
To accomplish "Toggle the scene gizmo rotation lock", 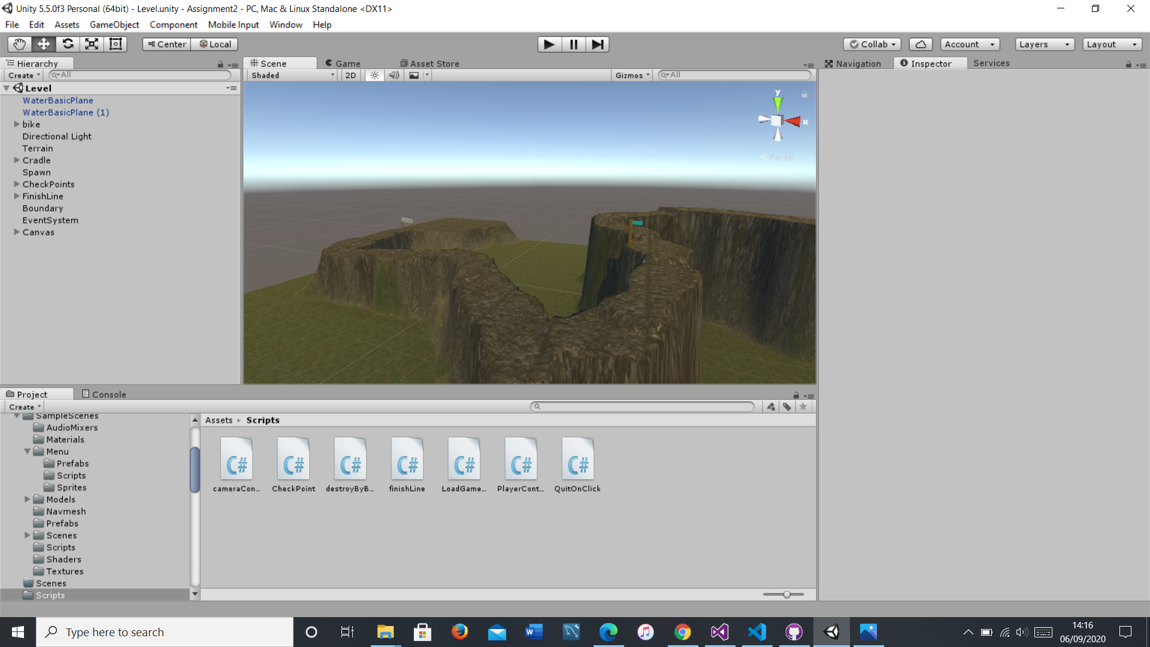I will coord(804,94).
